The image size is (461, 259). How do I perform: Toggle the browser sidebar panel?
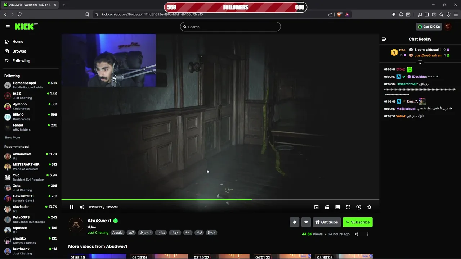427,14
